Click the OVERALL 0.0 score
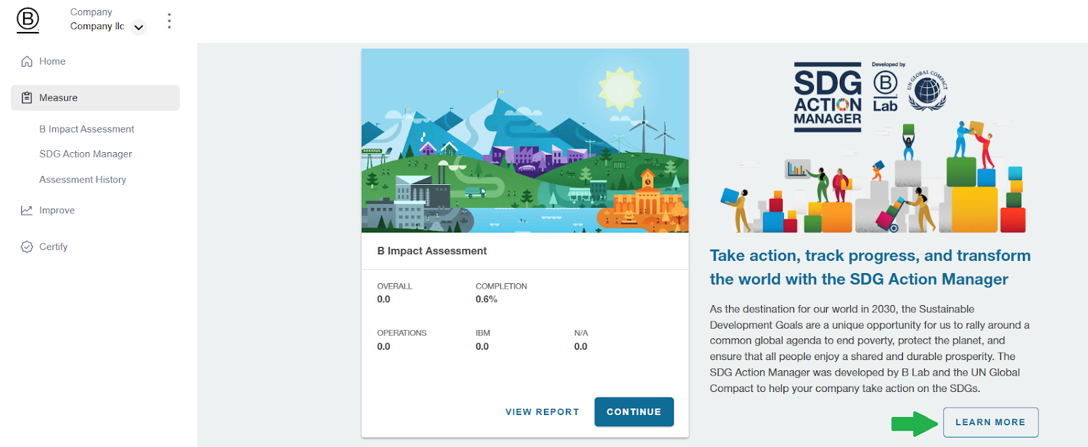The image size is (1088, 447). click(384, 299)
